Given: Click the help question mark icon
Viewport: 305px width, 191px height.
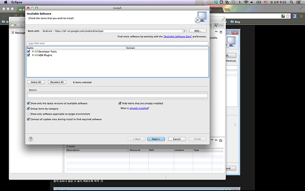Looking at the screenshot, I should [x=31, y=139].
